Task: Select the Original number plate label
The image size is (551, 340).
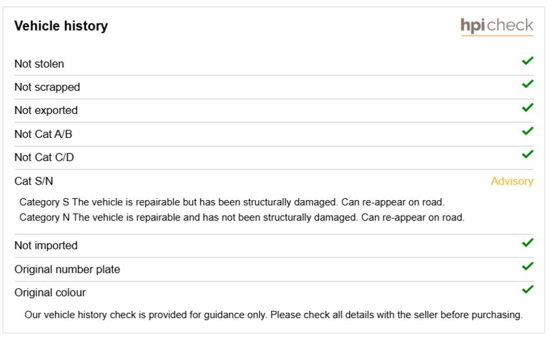Action: pos(67,269)
